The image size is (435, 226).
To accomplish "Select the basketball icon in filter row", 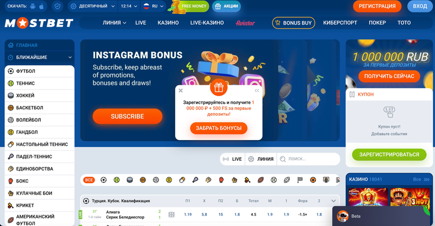I will pyautogui.click(x=142, y=180).
